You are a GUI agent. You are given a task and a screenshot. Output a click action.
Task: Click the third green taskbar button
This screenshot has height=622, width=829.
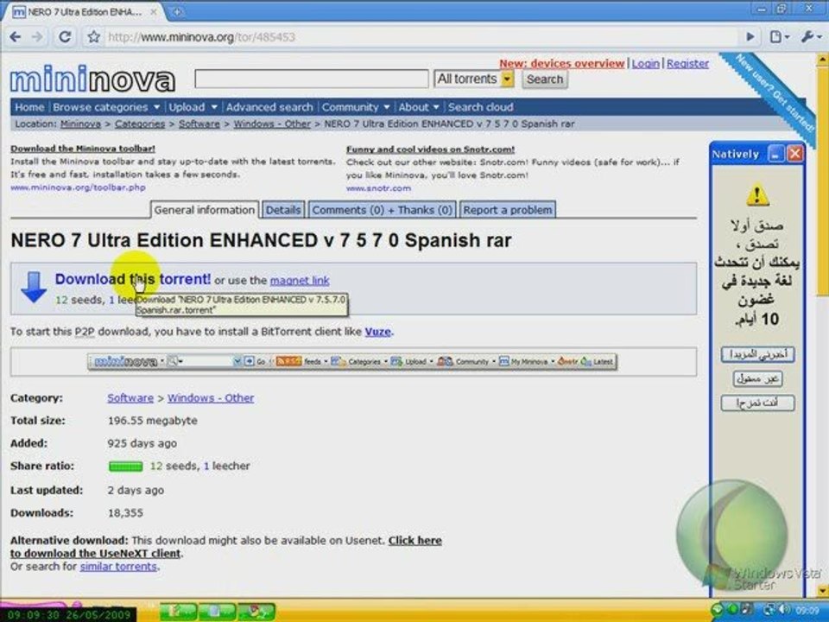(256, 612)
